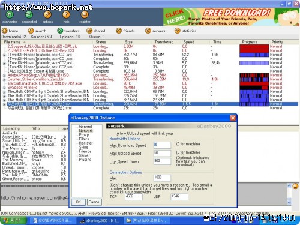Screen dimensions: 300x225
Task: Expand the highlighted transferring .avi row
Action: click(x=4, y=104)
